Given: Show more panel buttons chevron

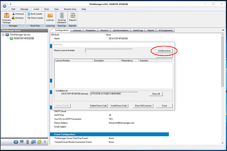Looking at the screenshot, I should click(45, 142).
